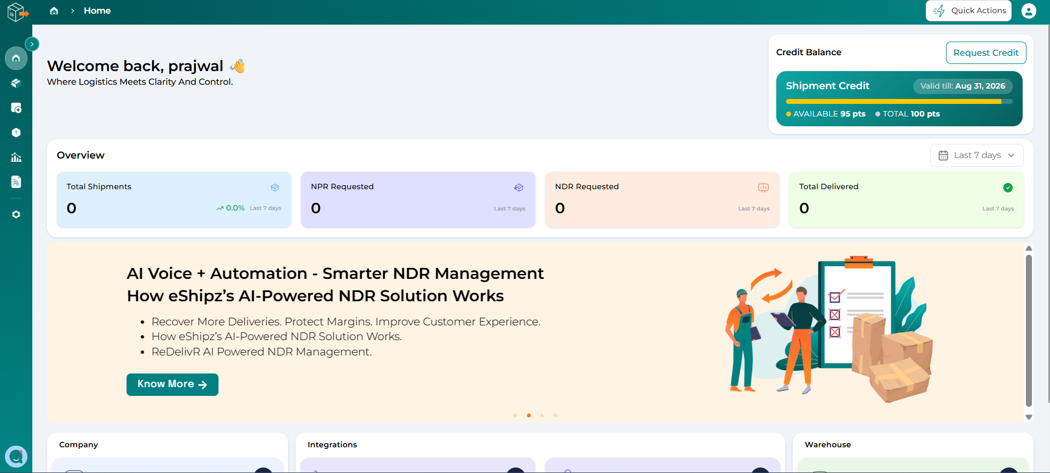Click the banner vertical scrollbar thumb
This screenshot has height=473, width=1050.
(1029, 331)
